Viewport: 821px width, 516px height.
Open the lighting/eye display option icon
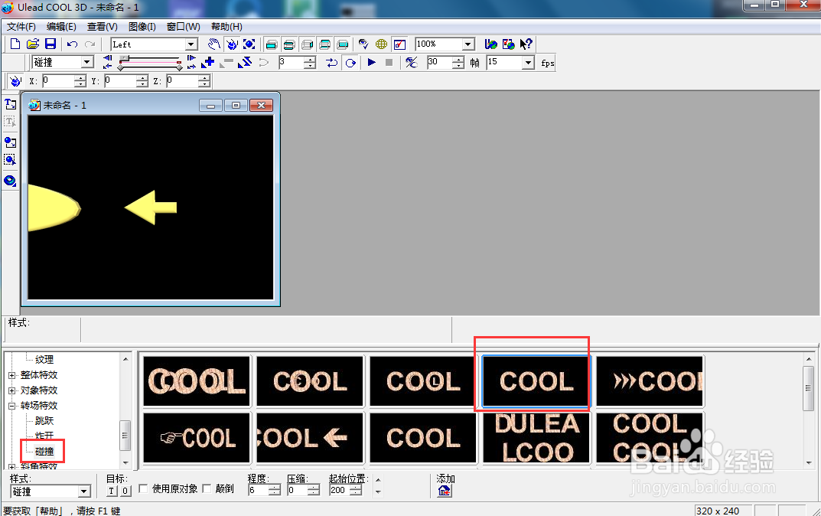[363, 44]
